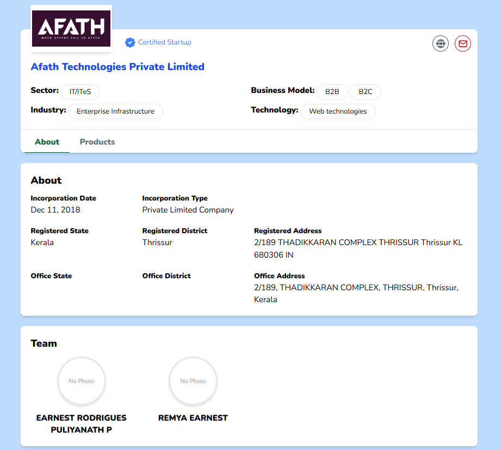Image resolution: width=502 pixels, height=450 pixels.
Task: Select the B2B business model tag
Action: [x=332, y=92]
